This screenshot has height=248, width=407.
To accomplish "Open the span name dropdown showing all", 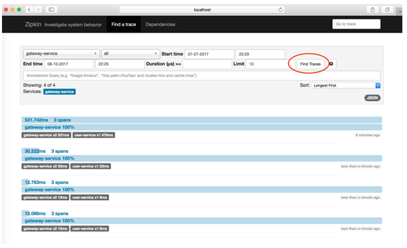I will (130, 54).
